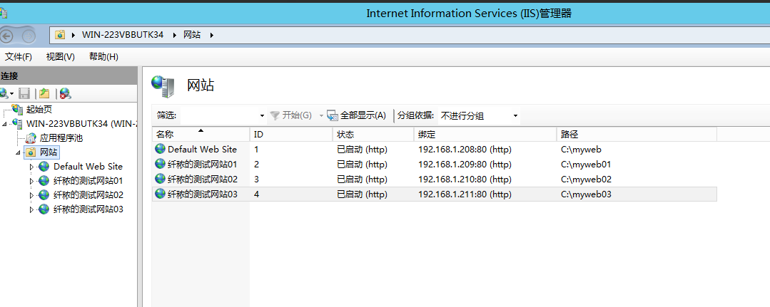770x307 pixels.
Task: Click binding 192.168.1.208:80 (http) cell
Action: (x=465, y=150)
